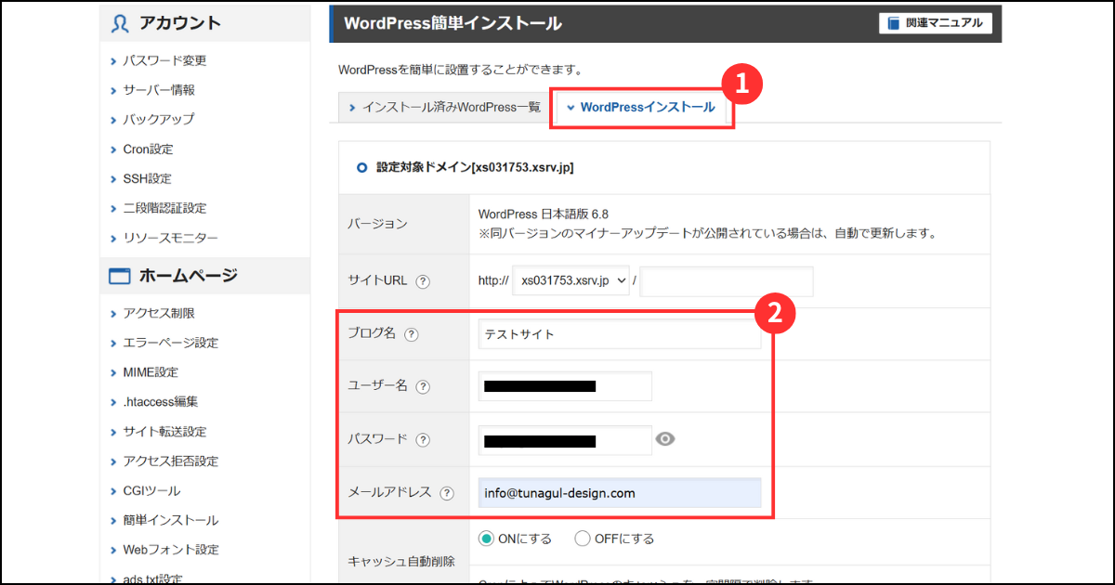Click the WordPress簡単インストール page title

click(x=453, y=23)
